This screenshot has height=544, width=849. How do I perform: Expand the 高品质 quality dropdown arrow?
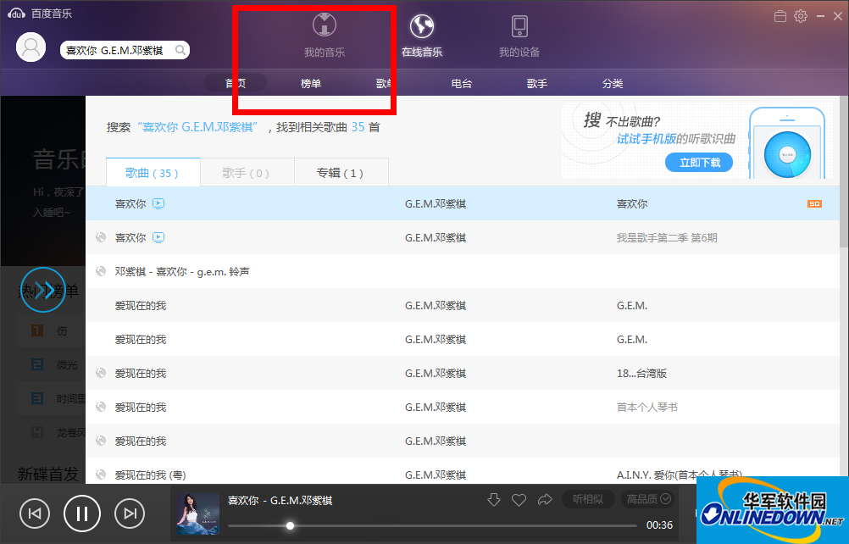[x=666, y=499]
